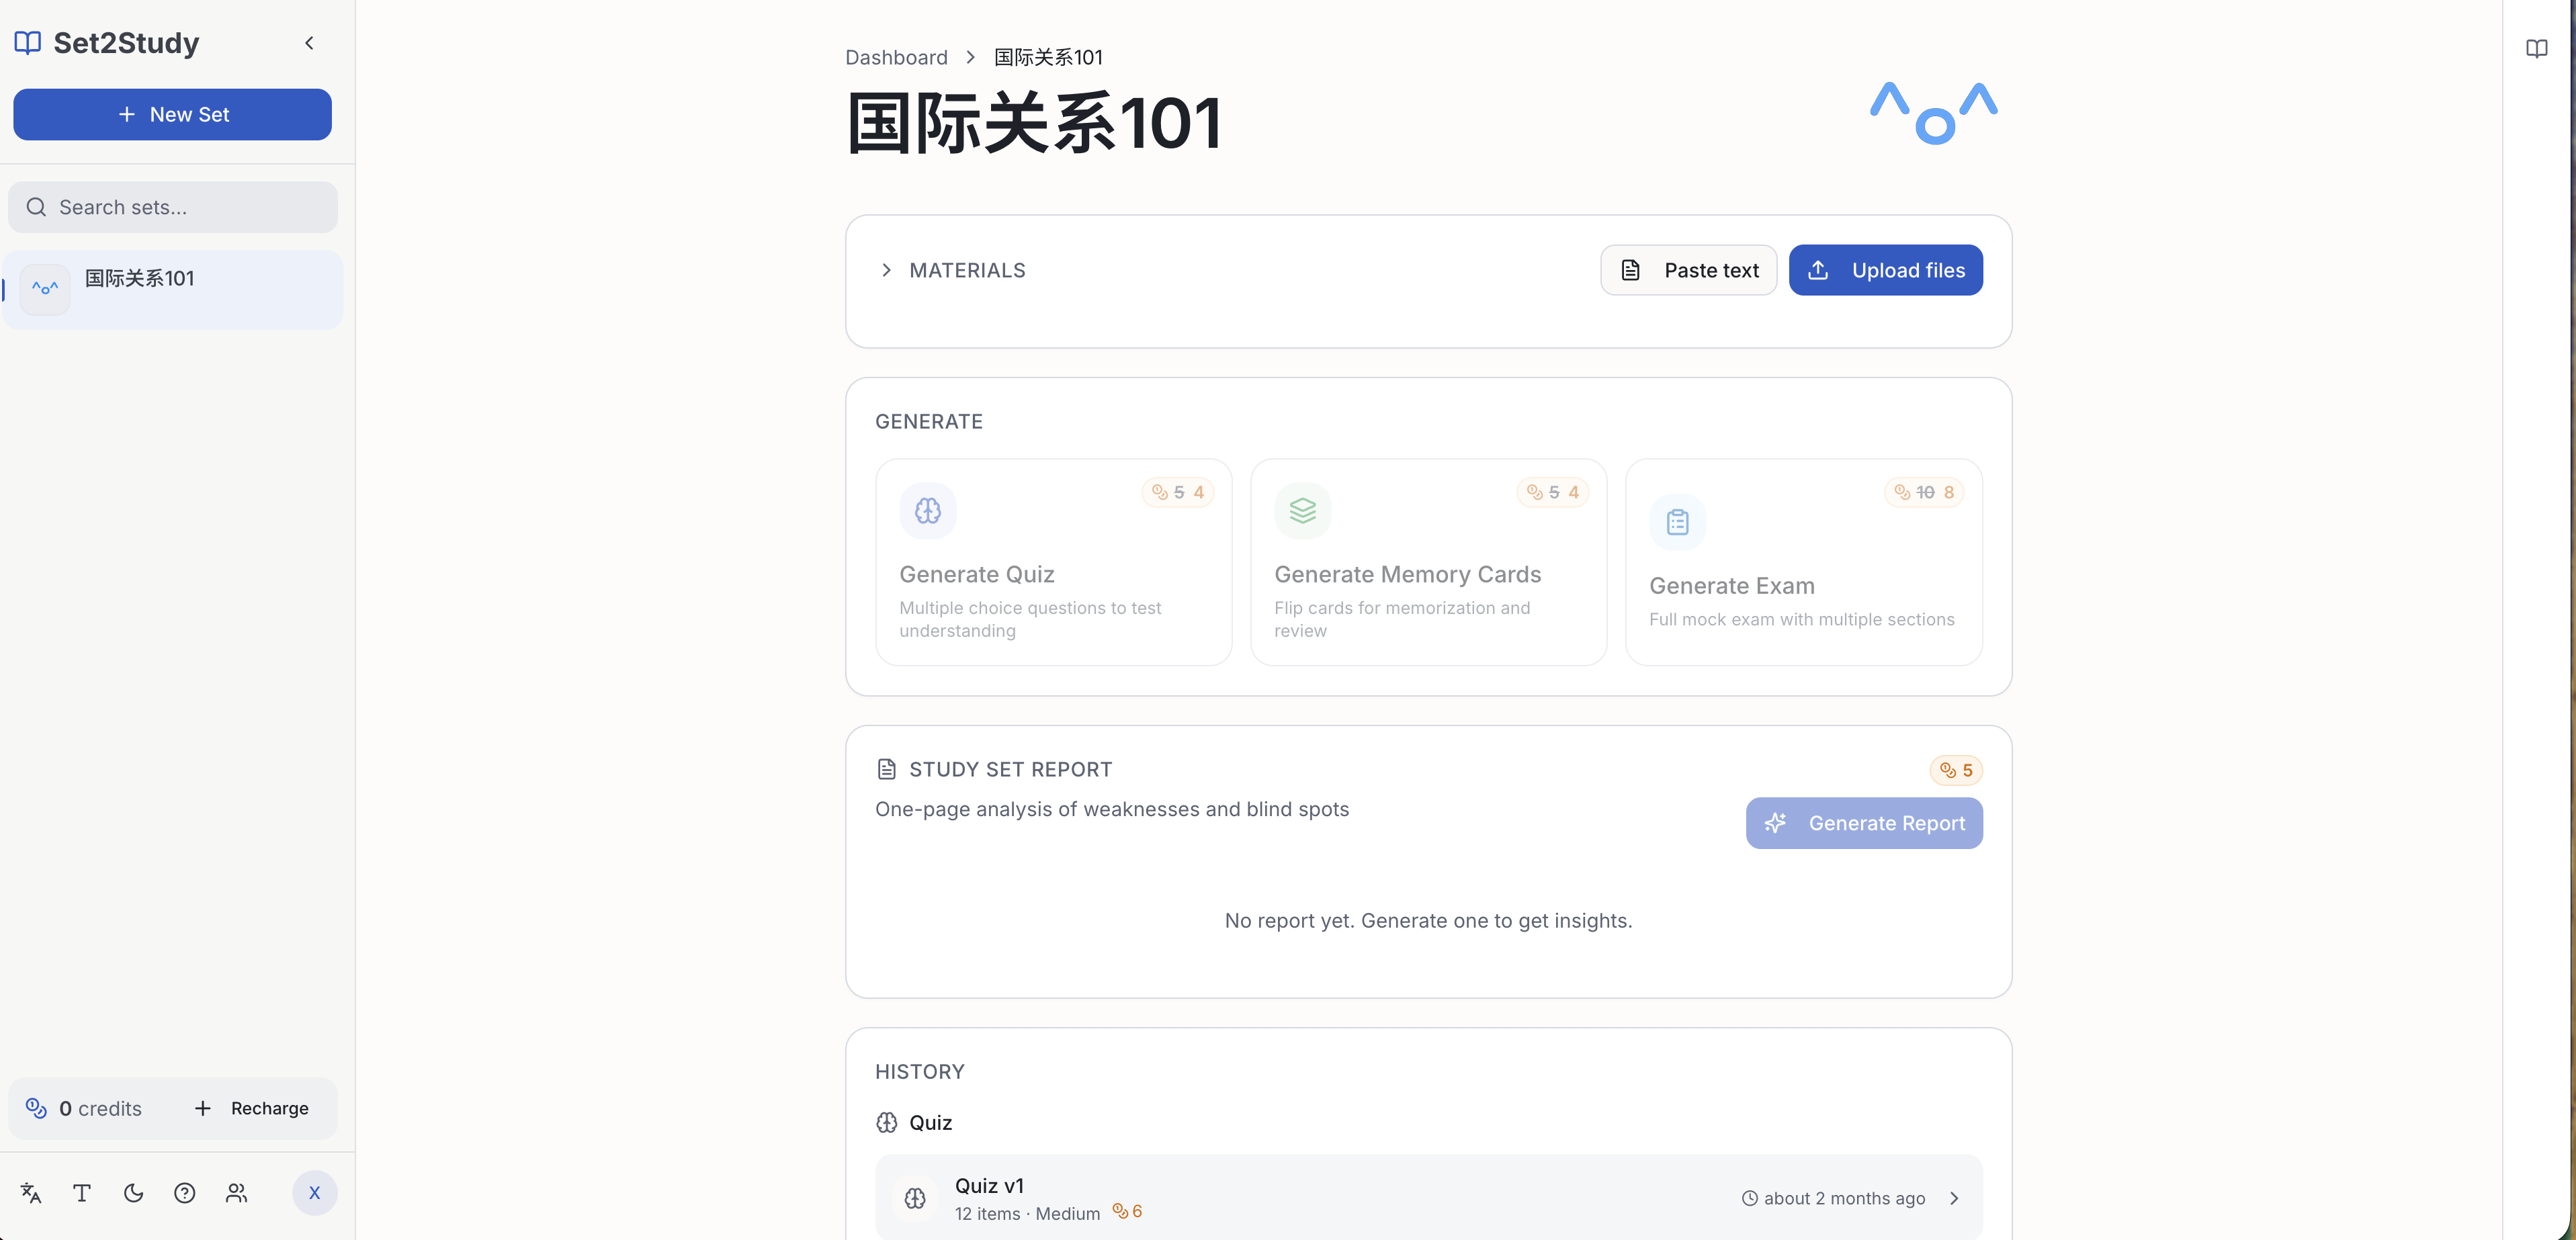Open the help question-mark icon
The image size is (2576, 1240).
tap(184, 1193)
